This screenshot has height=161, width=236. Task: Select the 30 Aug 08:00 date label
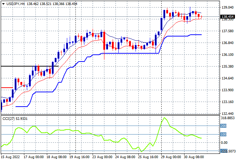[x=194, y=157]
